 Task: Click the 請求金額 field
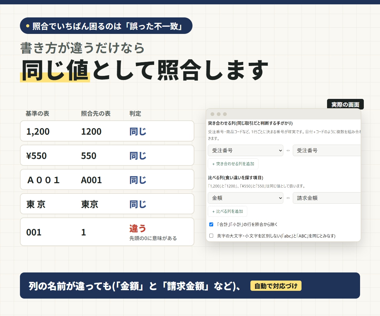pyautogui.click(x=327, y=198)
